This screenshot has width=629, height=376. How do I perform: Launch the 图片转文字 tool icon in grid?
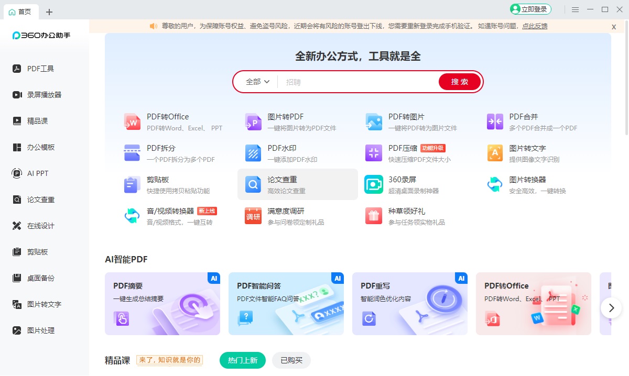[495, 153]
